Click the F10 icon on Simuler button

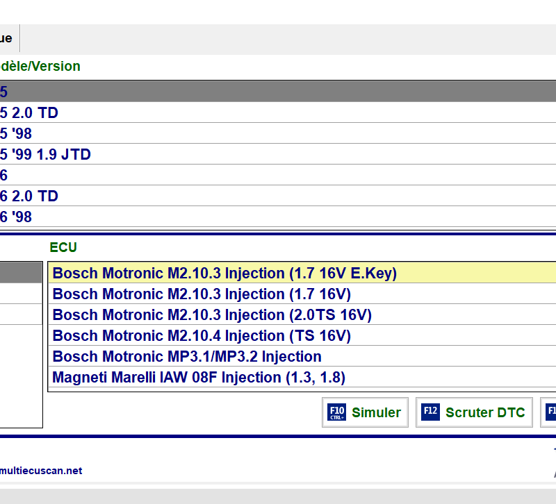click(336, 412)
